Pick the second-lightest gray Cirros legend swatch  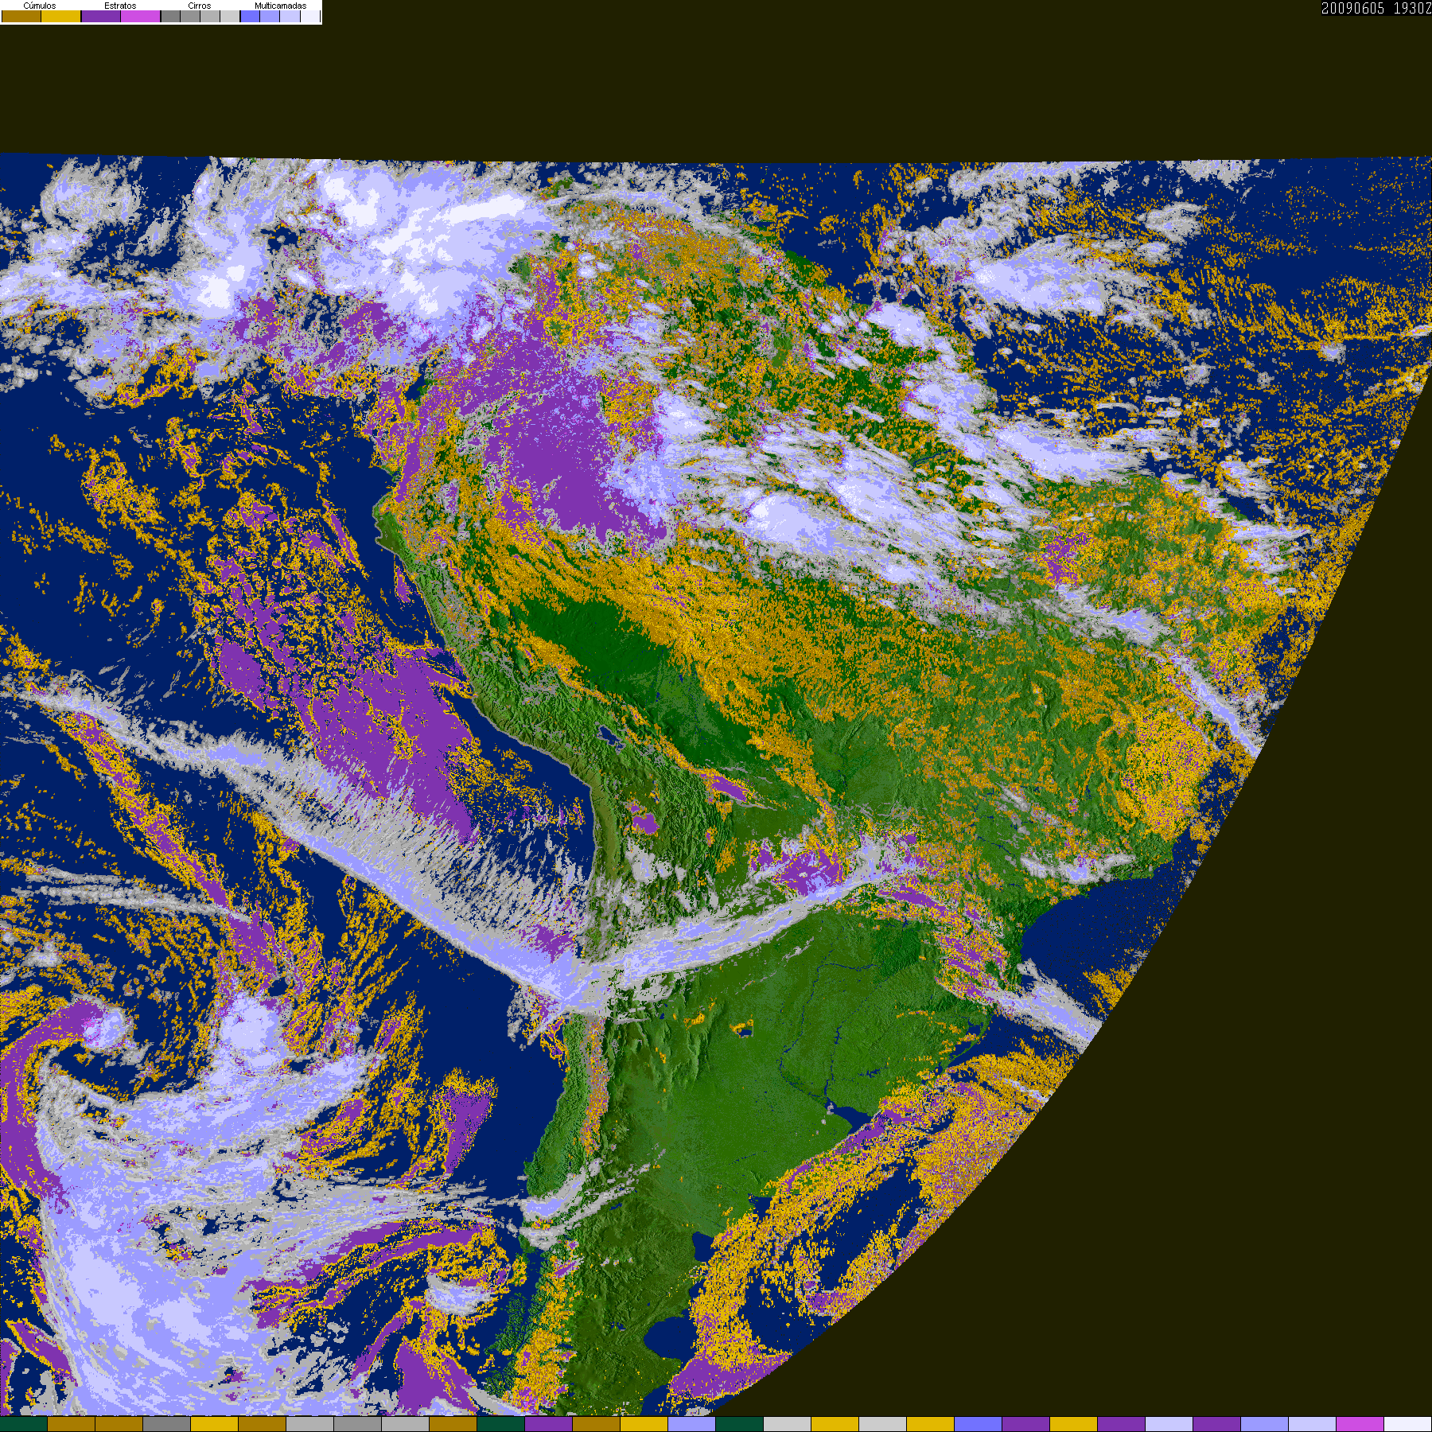(x=210, y=16)
